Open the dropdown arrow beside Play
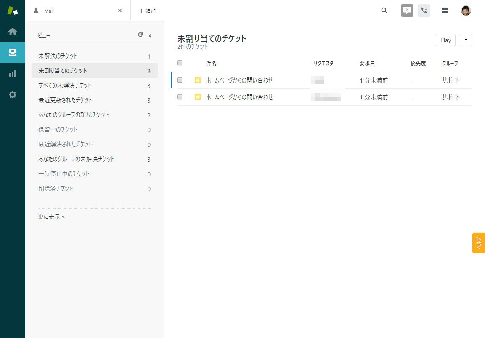The image size is (485, 338). 466,40
